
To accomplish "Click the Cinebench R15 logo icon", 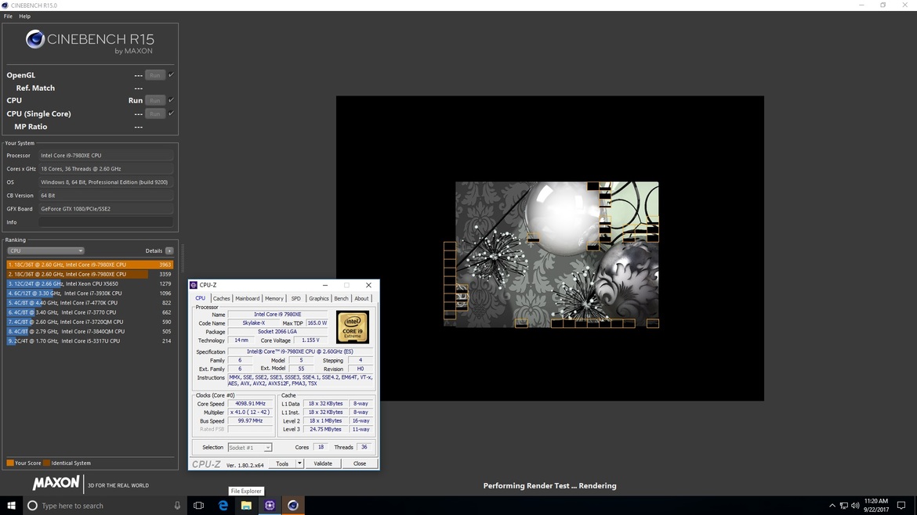I will 35,39.
